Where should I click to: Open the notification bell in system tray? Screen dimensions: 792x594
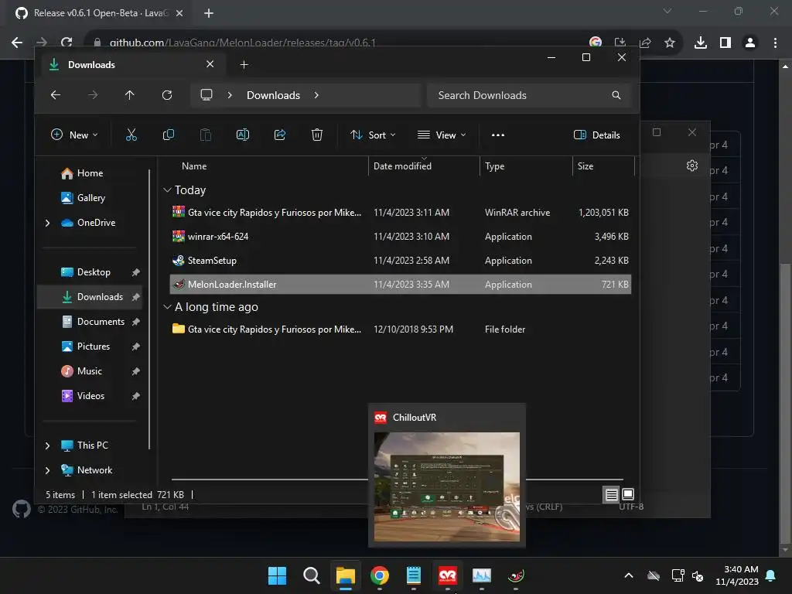(x=771, y=575)
